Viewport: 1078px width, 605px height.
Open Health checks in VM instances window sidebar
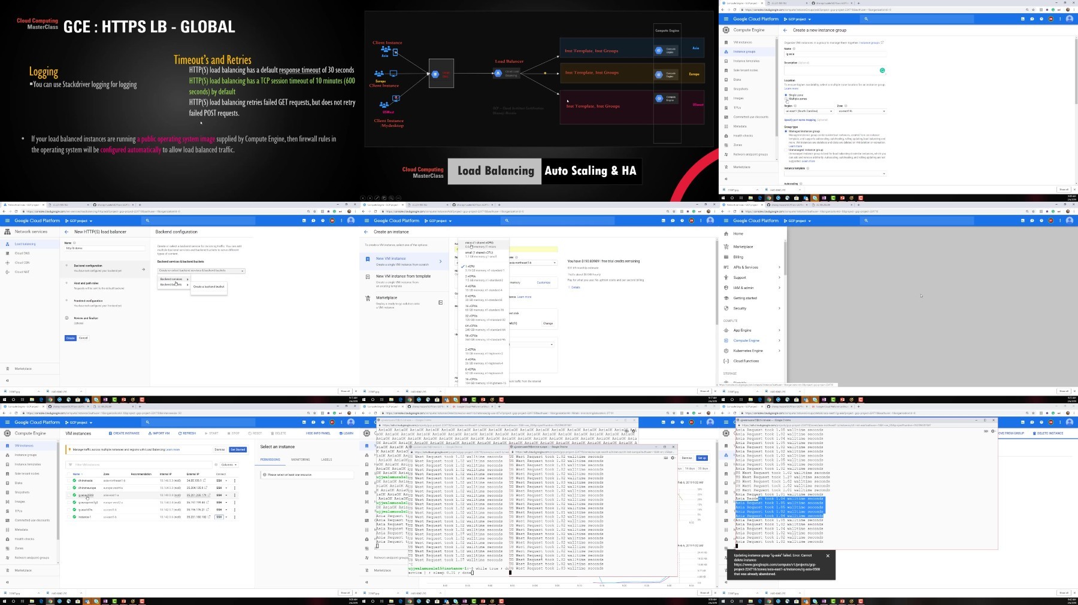pos(25,539)
